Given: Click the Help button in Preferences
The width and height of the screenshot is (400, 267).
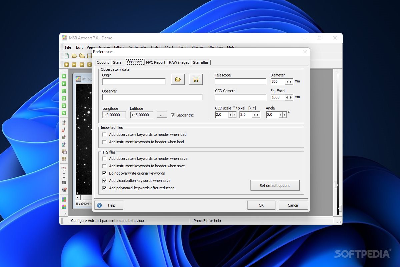Looking at the screenshot, I should coord(109,205).
